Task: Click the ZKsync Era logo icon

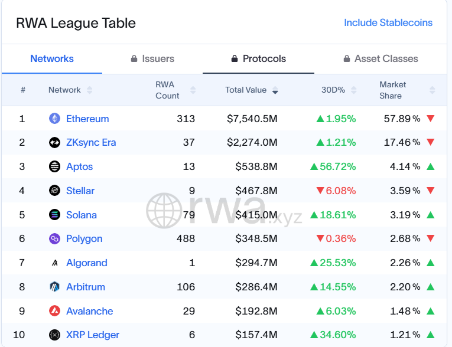Action: pyautogui.click(x=54, y=143)
